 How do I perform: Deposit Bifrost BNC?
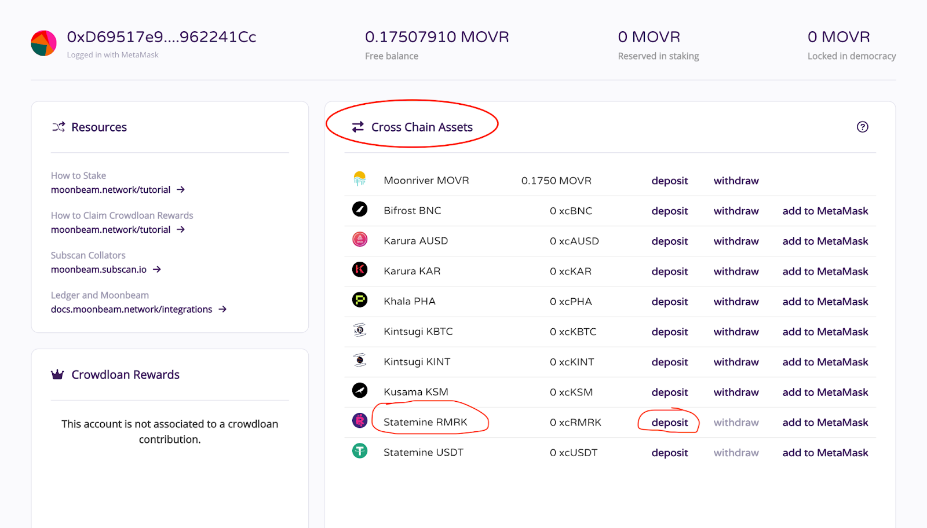(670, 211)
